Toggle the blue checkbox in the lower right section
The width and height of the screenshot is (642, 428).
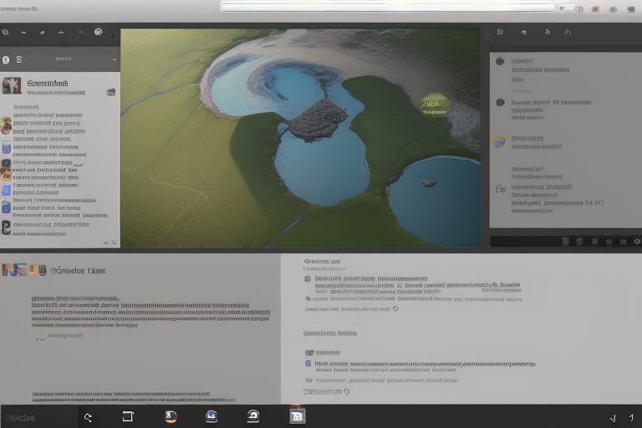point(308,364)
